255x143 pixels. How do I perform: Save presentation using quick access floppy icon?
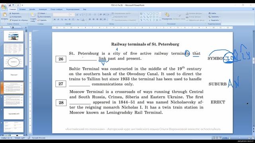point(10,5)
